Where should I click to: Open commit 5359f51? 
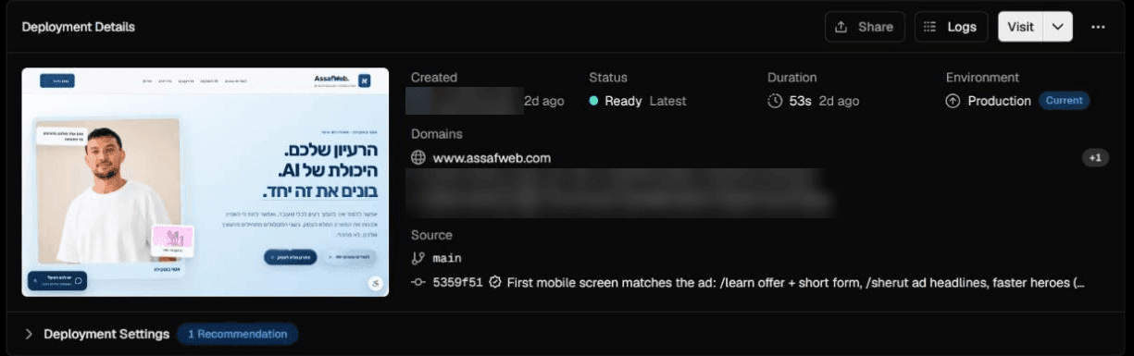(457, 282)
